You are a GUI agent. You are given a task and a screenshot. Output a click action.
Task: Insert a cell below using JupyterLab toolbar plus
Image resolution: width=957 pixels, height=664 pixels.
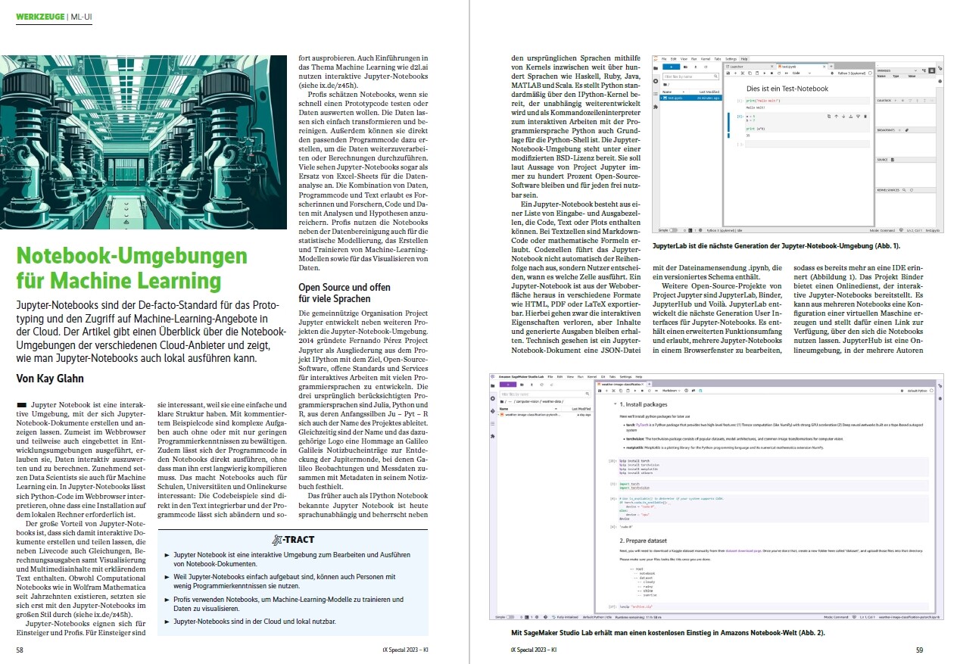click(737, 74)
